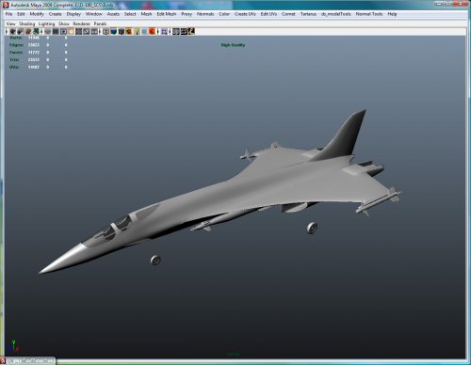Screen dimensions: 471x365
Task: Open the File menu
Action: [x=8, y=14]
